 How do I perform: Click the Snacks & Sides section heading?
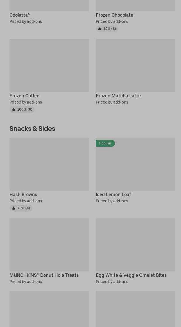(x=32, y=129)
